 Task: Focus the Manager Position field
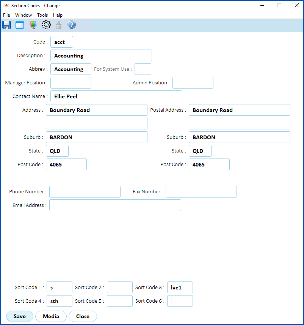coord(71,83)
